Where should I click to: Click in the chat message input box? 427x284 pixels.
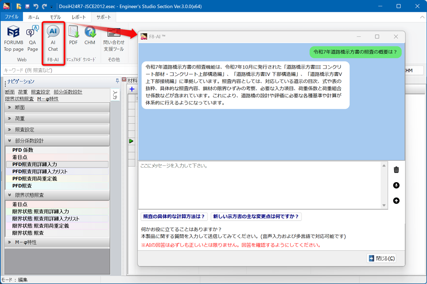259,185
